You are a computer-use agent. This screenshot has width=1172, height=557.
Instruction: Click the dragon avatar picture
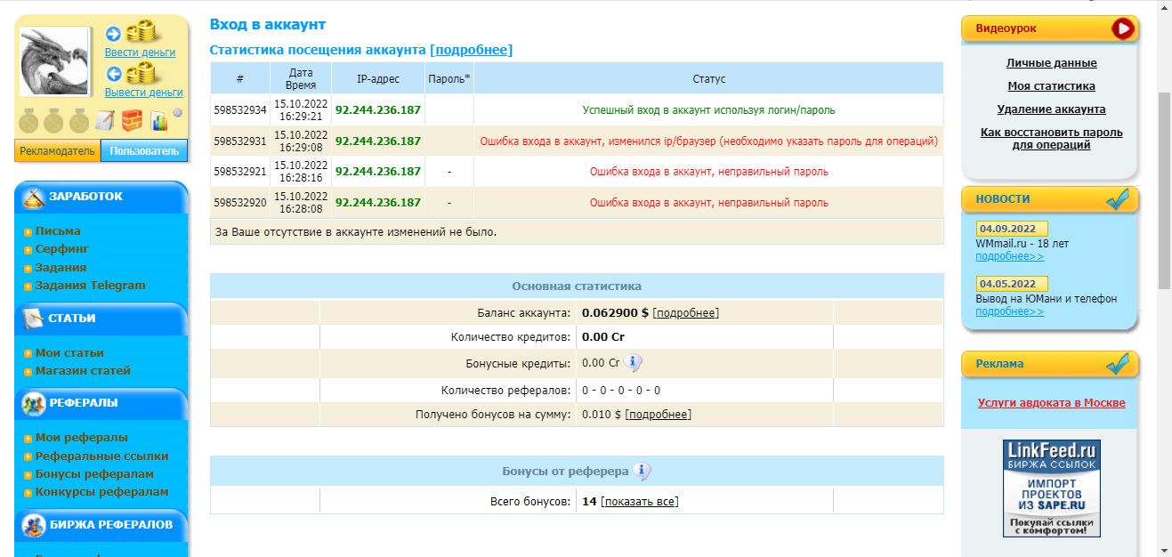click(x=55, y=61)
